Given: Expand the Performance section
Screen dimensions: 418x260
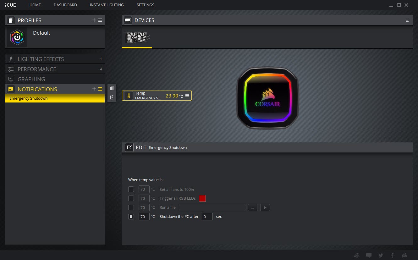Looking at the screenshot, I should pos(55,69).
